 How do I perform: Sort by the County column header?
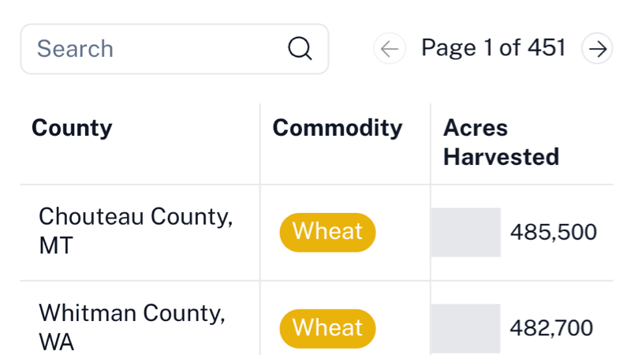[x=72, y=128]
